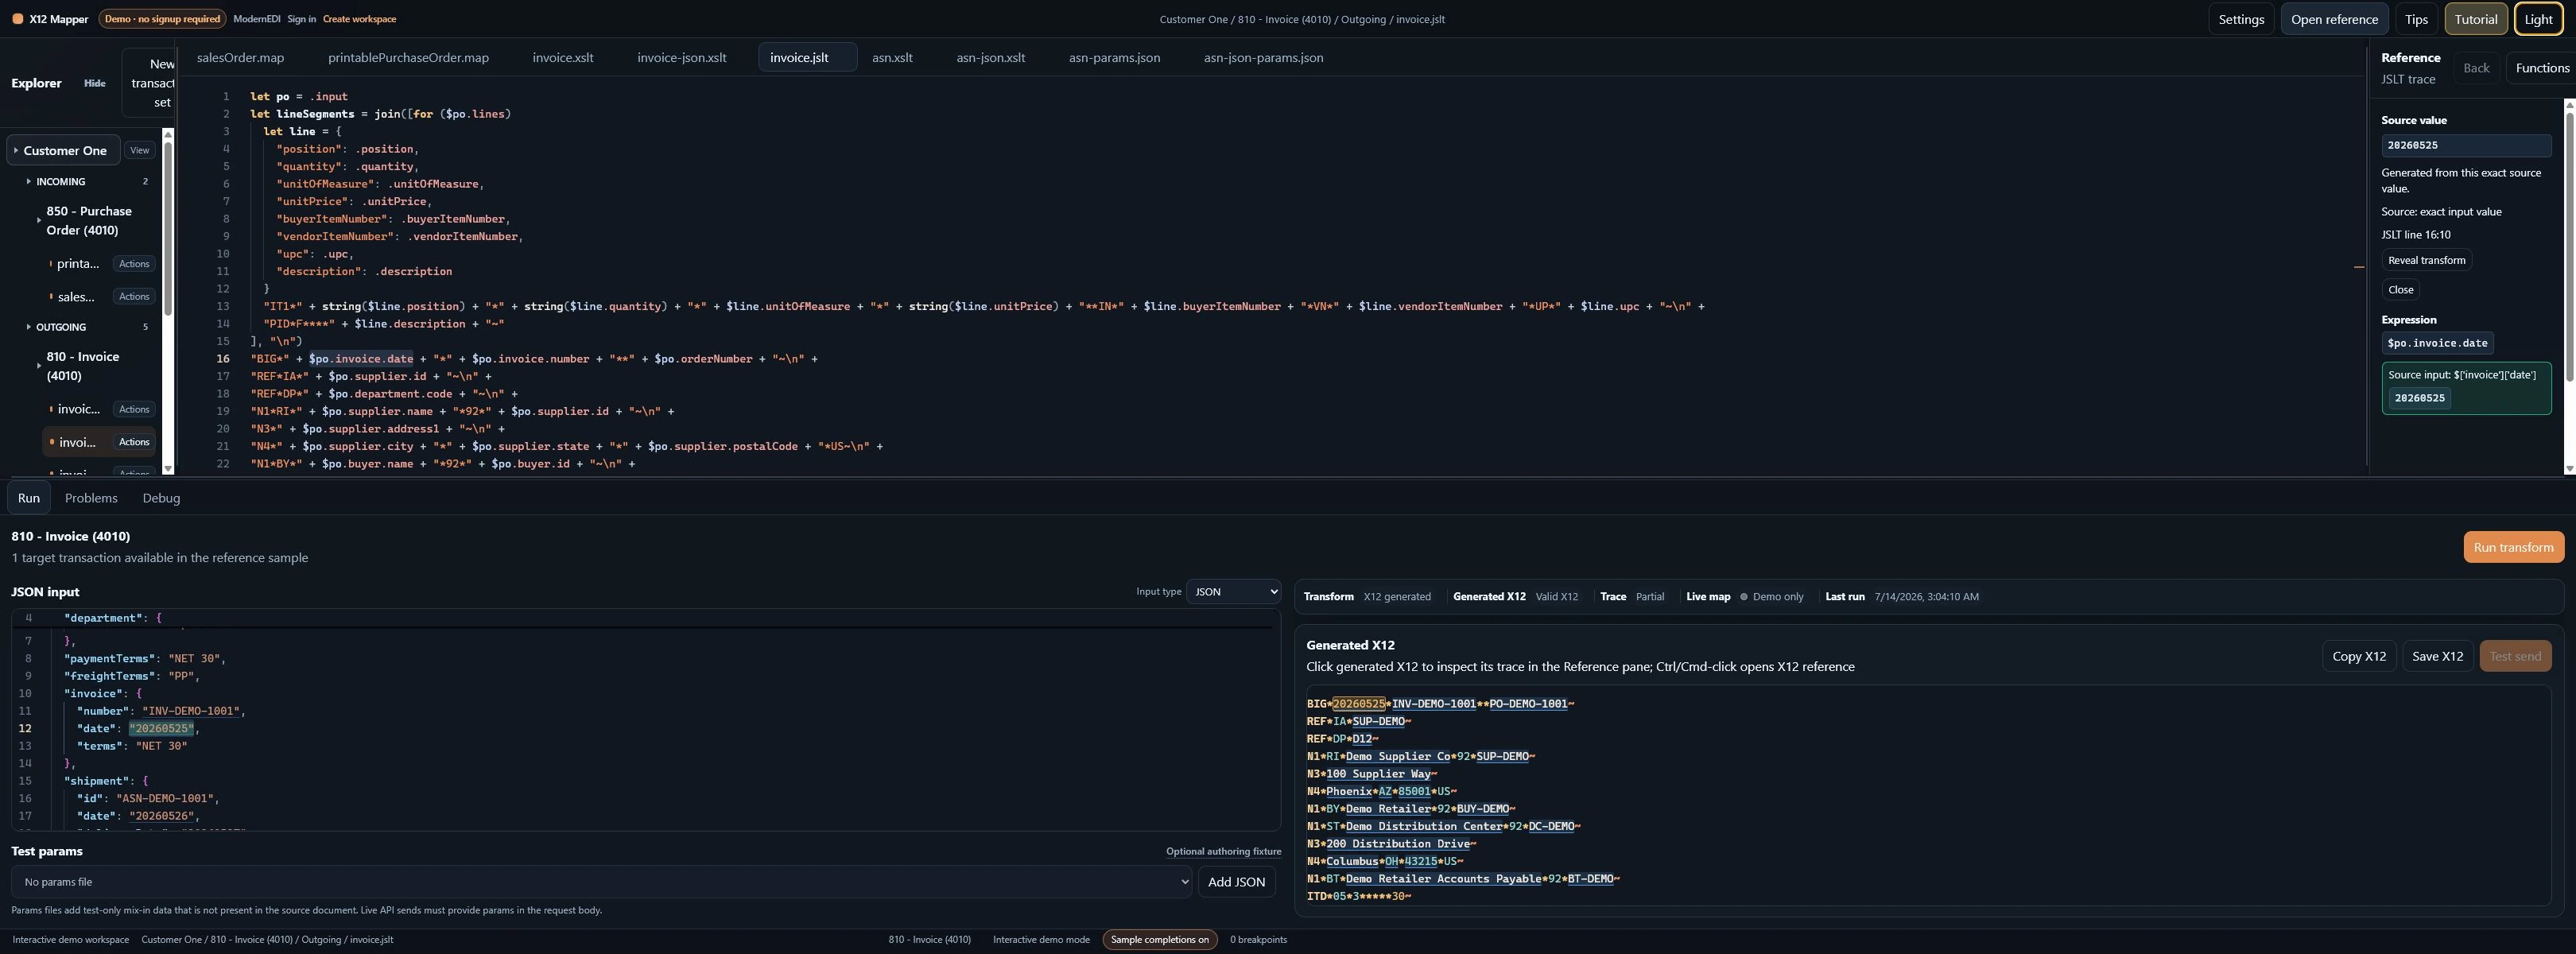This screenshot has height=954, width=2576.
Task: Click the Add JSON button
Action: (x=1236, y=882)
